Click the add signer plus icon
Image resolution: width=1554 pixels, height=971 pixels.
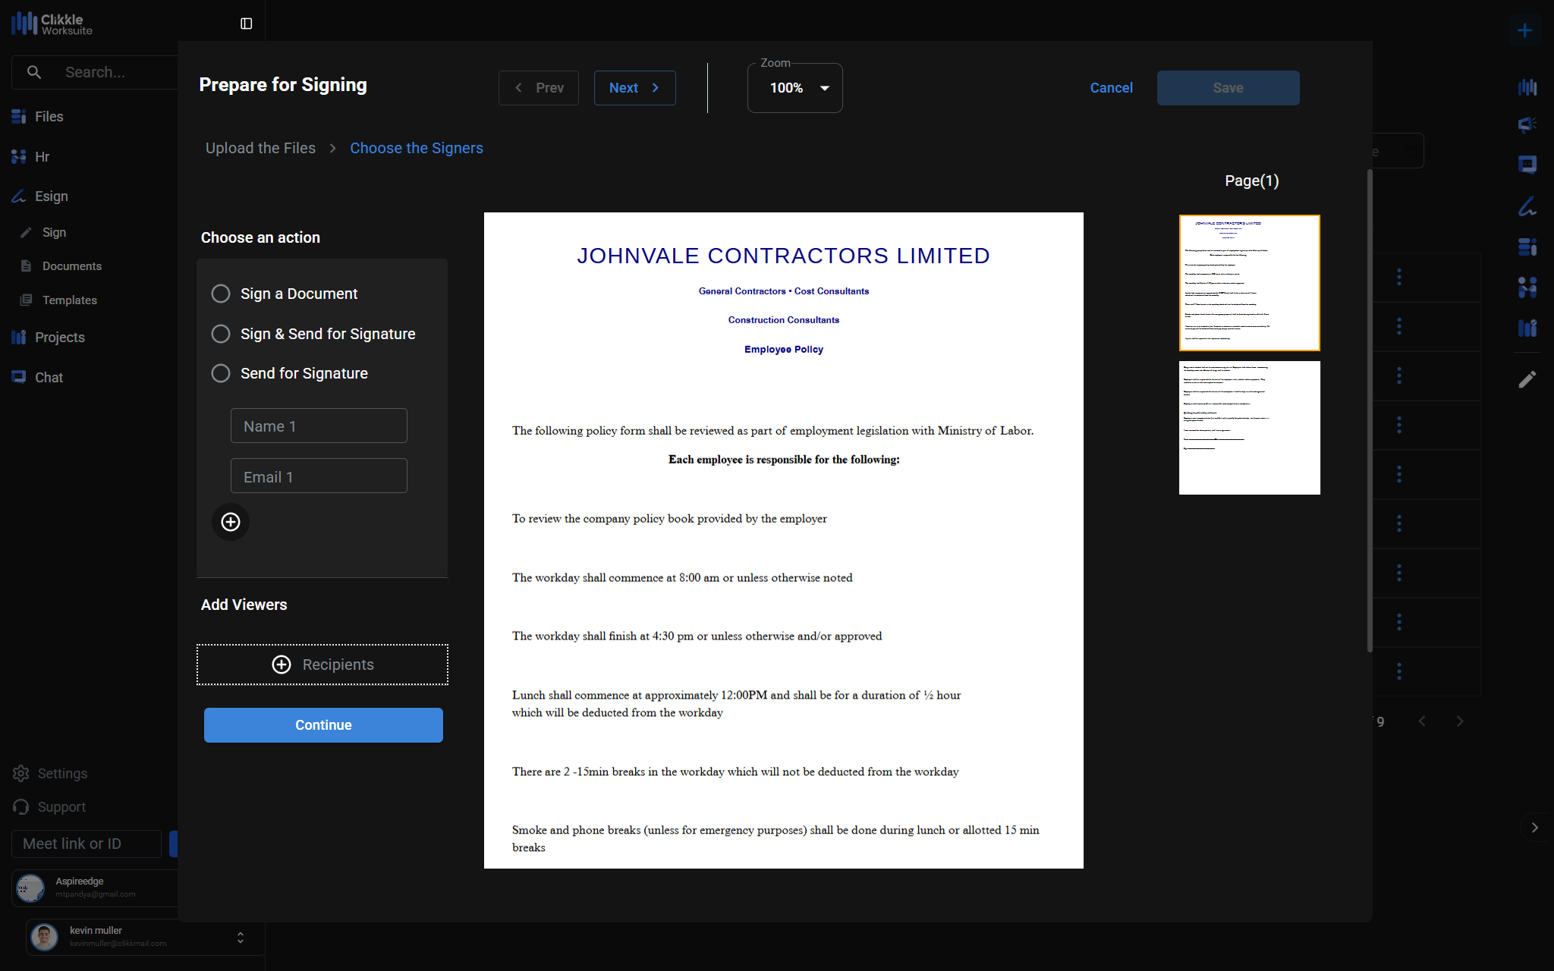click(231, 522)
